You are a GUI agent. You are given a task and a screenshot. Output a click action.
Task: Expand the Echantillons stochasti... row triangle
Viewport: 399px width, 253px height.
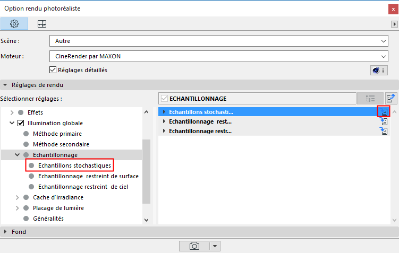164,112
